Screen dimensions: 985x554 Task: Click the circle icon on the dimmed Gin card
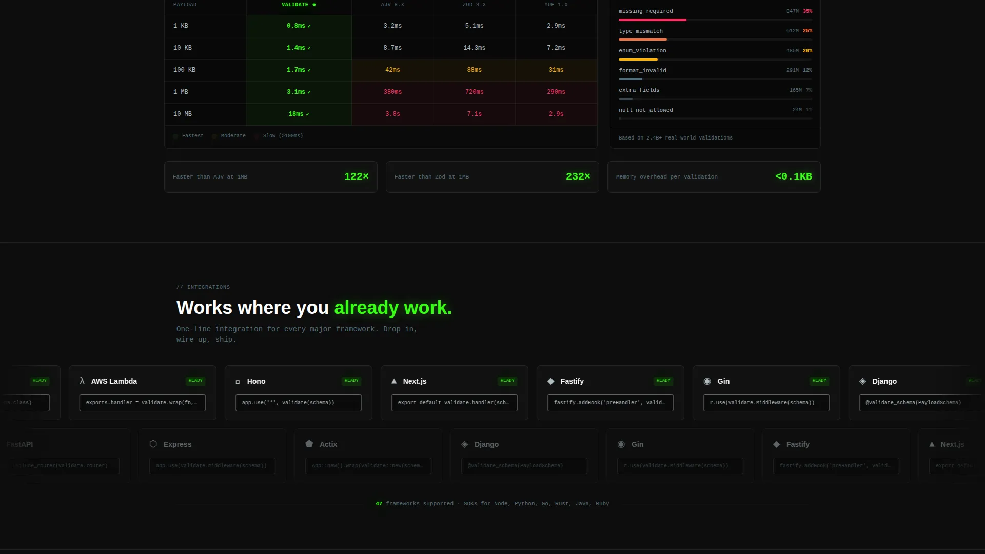coord(621,444)
